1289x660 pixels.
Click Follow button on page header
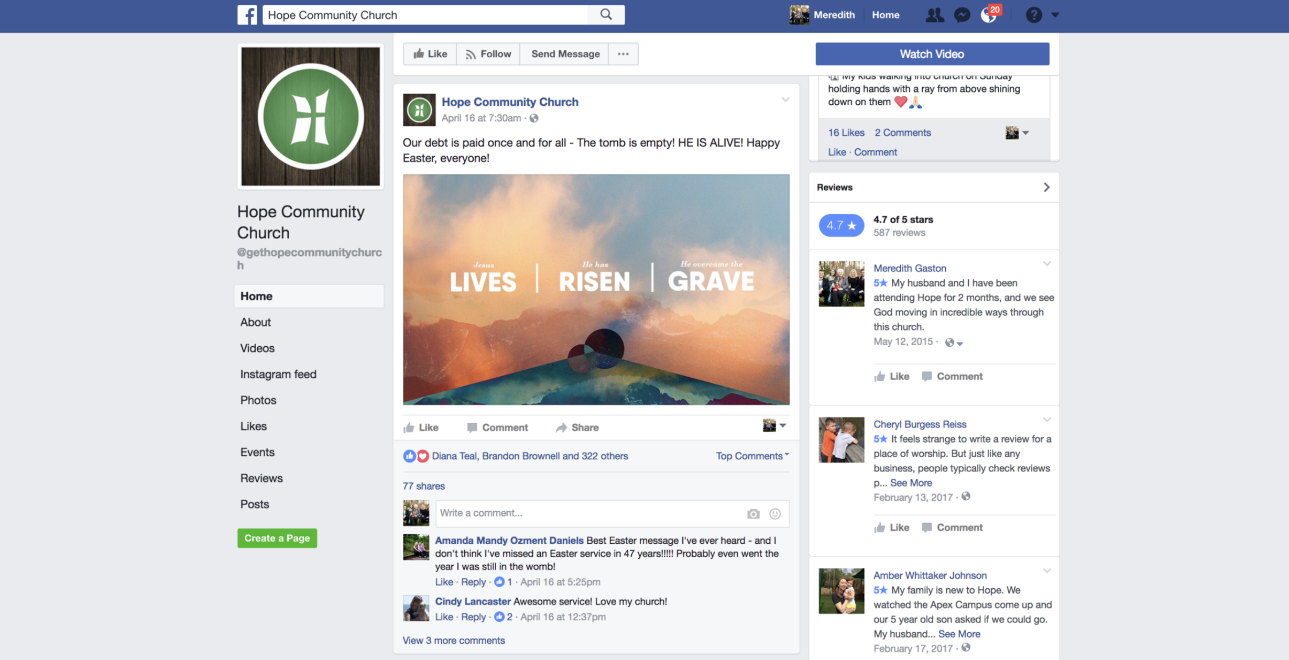[488, 54]
